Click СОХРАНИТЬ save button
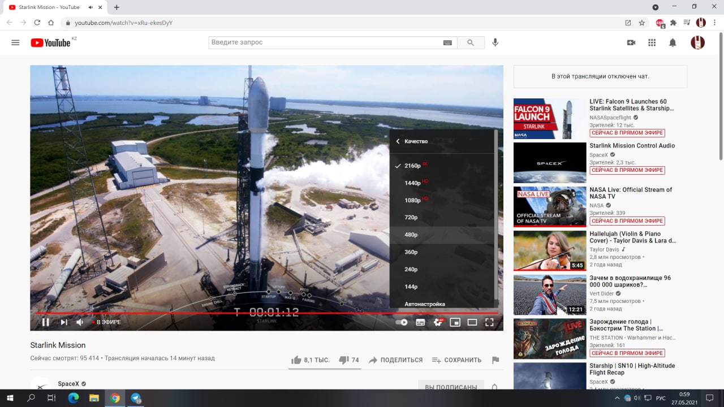Viewport: 724px width, 407px height. pyautogui.click(x=456, y=360)
